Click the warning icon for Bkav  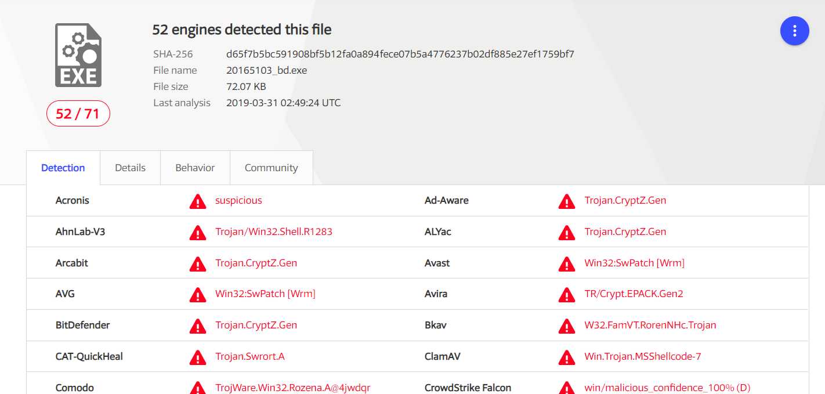pos(567,326)
